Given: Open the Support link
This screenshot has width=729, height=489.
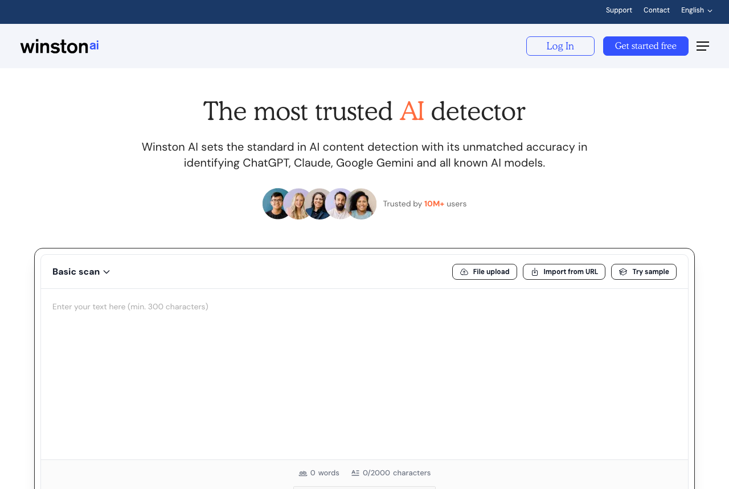Looking at the screenshot, I should click(619, 10).
